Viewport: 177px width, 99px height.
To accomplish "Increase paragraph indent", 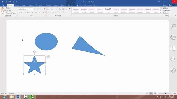I will click(63, 9).
